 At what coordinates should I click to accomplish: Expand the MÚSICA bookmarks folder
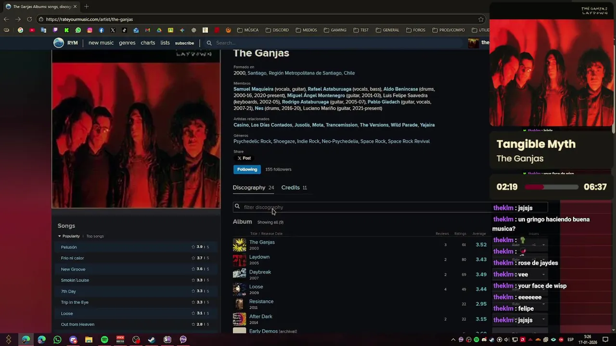(248, 30)
